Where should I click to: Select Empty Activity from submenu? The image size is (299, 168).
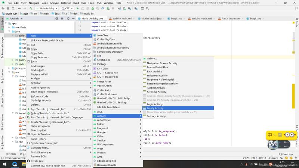155,108
